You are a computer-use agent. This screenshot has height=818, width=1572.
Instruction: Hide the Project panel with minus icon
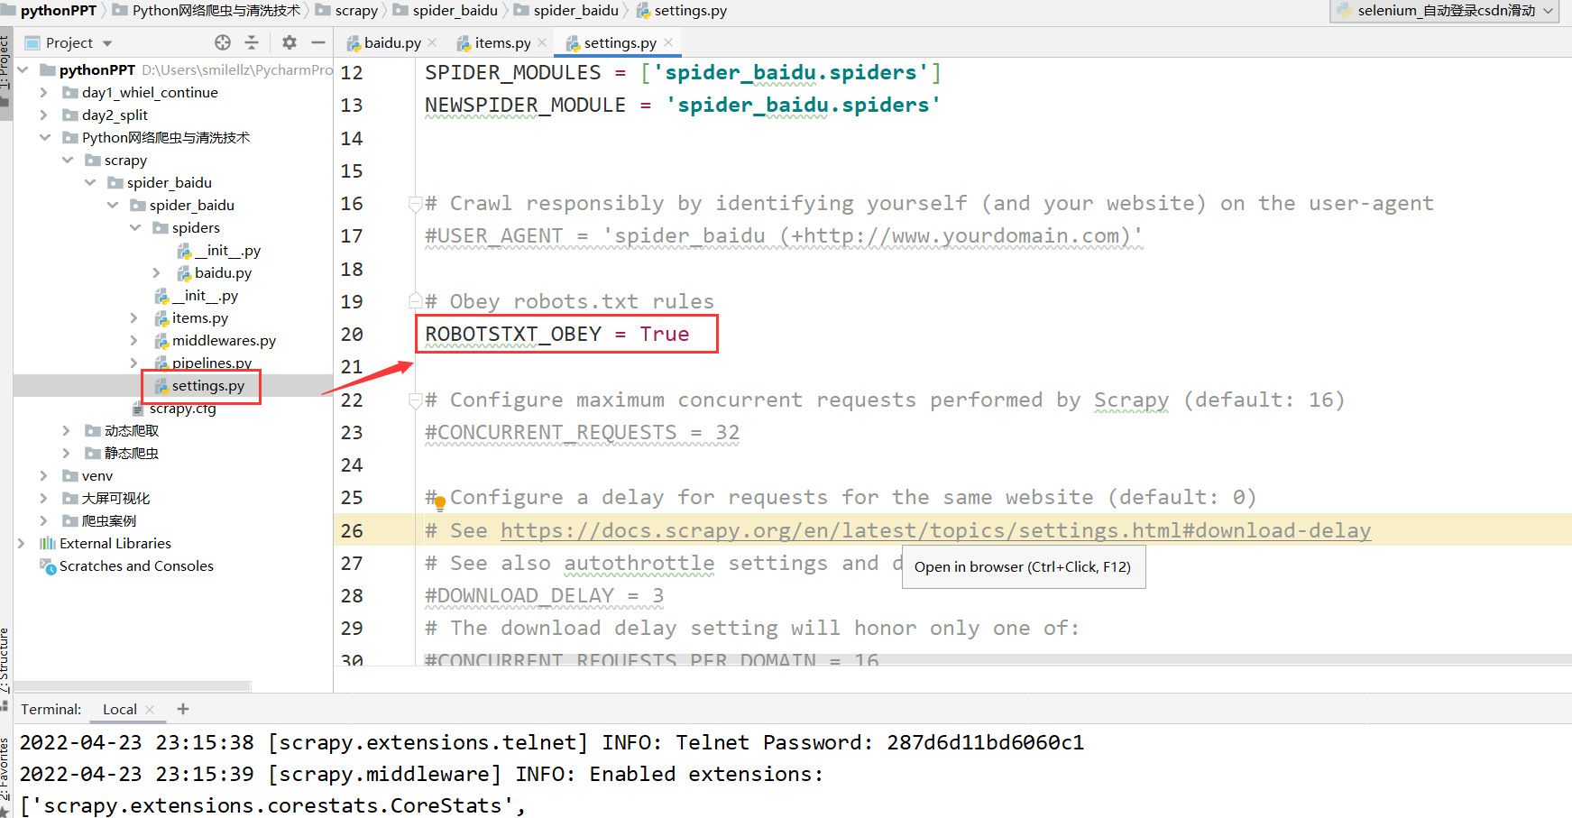click(x=318, y=42)
